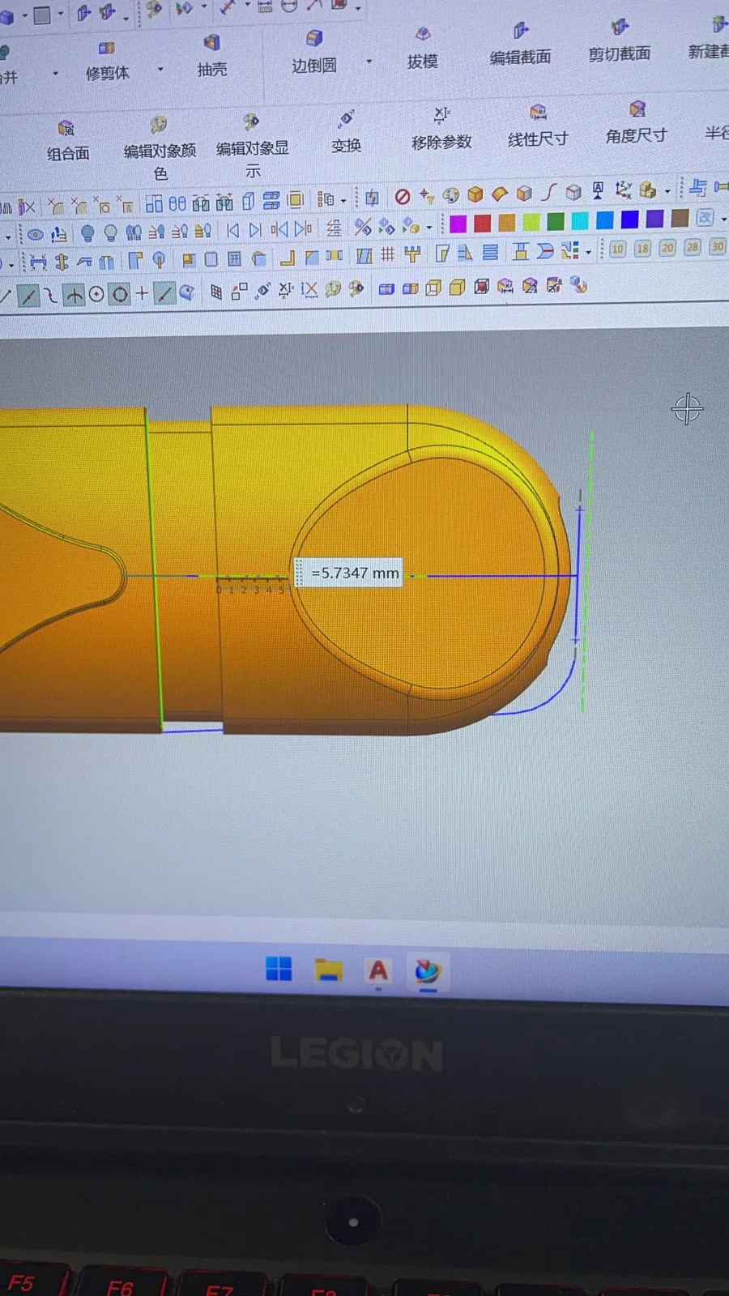Toggle the circle center point snap
Viewport: 729px width, 1296px height.
coord(96,295)
